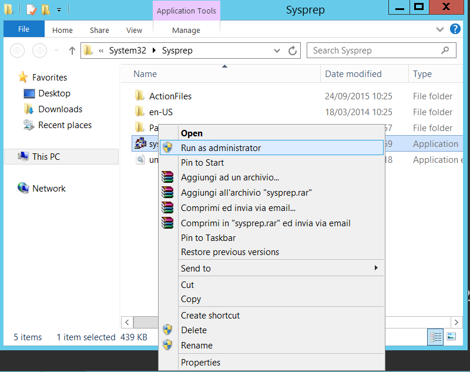Open Recent places in the navigation pane
This screenshot has width=470, height=372.
point(65,125)
